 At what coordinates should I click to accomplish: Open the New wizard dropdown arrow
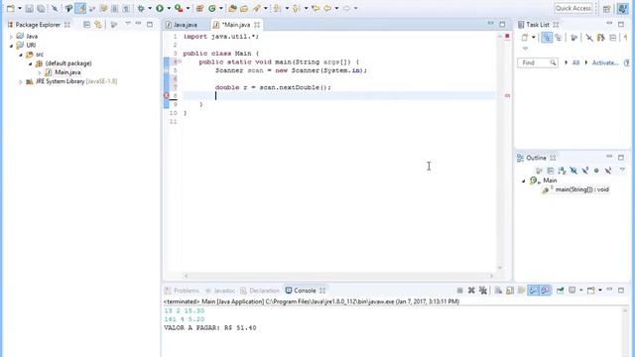pyautogui.click(x=19, y=8)
